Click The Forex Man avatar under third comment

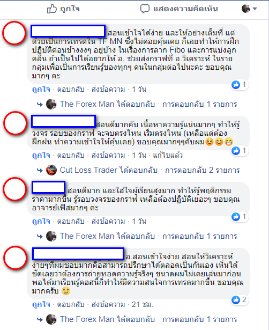point(51,236)
